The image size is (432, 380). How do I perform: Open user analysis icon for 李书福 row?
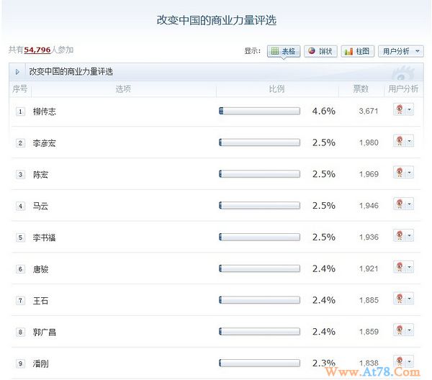click(399, 236)
